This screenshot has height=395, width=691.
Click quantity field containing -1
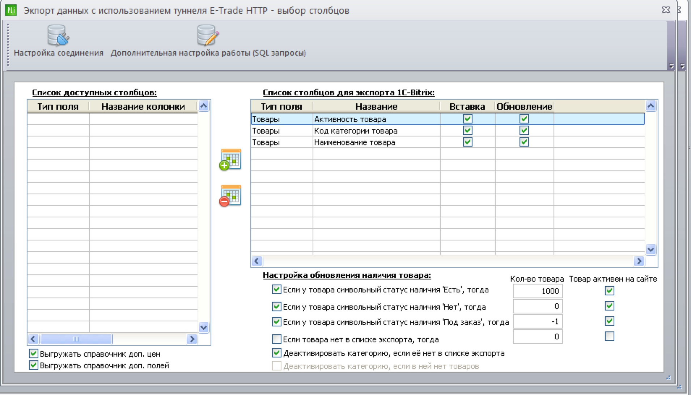[x=538, y=321]
